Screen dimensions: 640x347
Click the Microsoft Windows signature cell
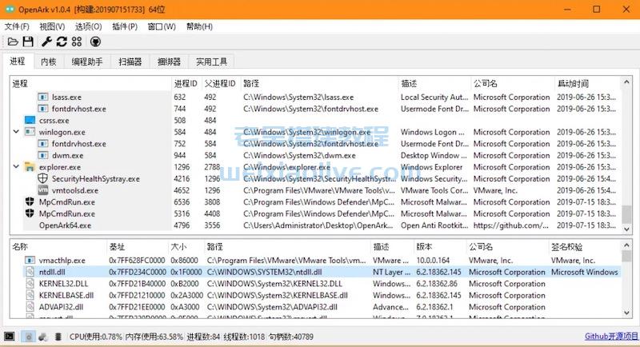585,272
